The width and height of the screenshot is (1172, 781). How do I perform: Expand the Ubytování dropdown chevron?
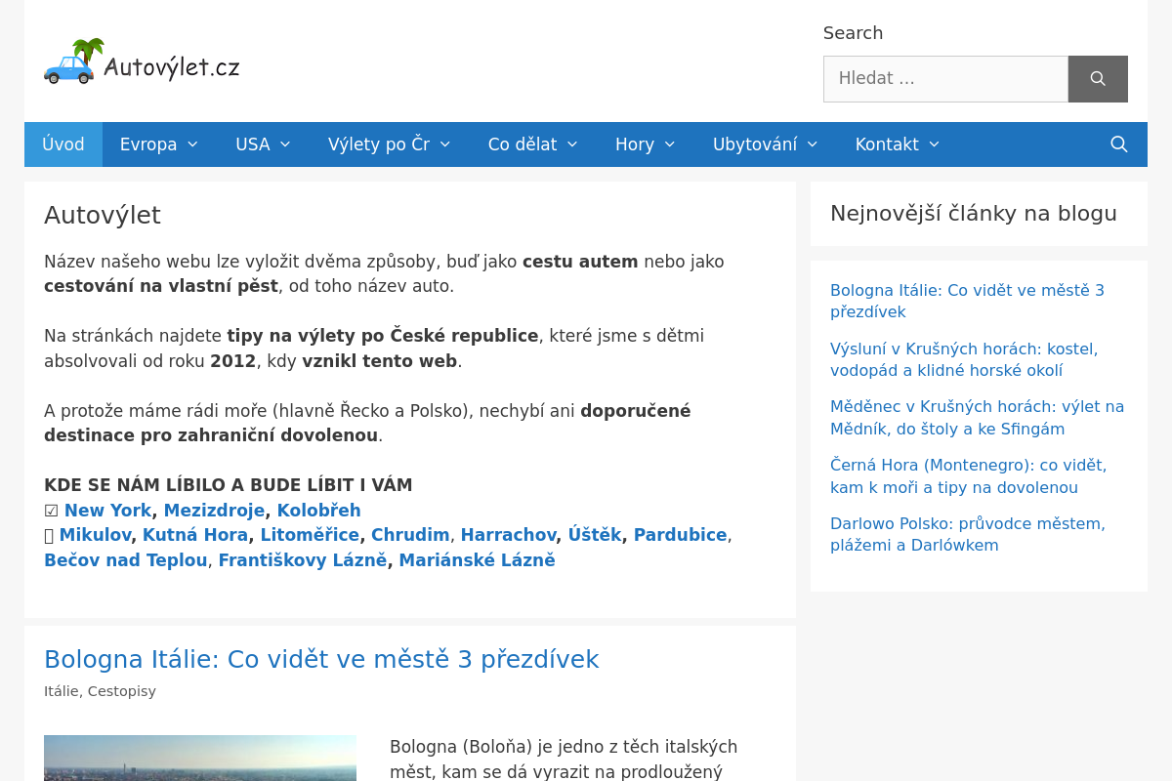(x=813, y=144)
